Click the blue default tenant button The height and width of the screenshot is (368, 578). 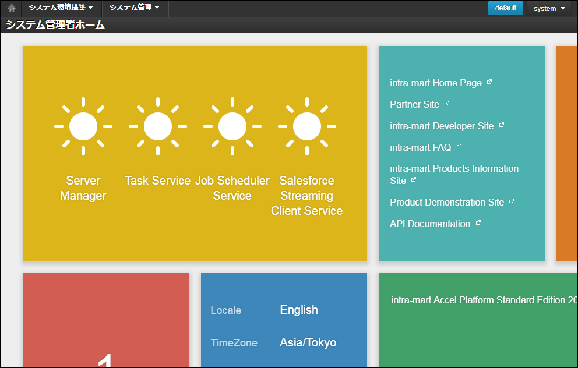click(x=505, y=8)
